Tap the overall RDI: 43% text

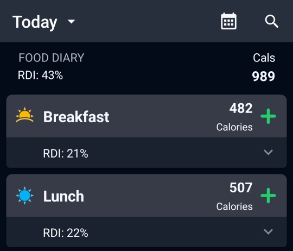(x=40, y=76)
